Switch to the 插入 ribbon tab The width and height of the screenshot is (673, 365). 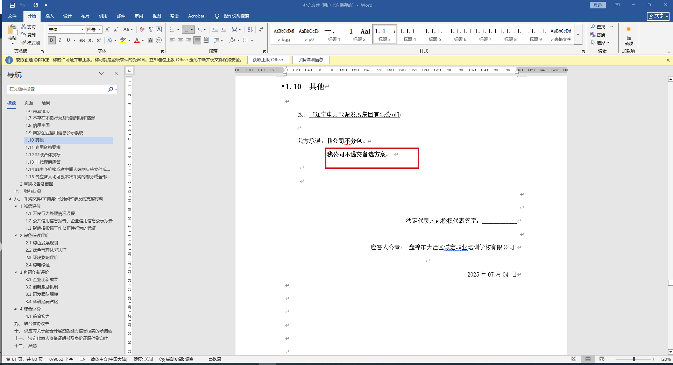coord(50,16)
